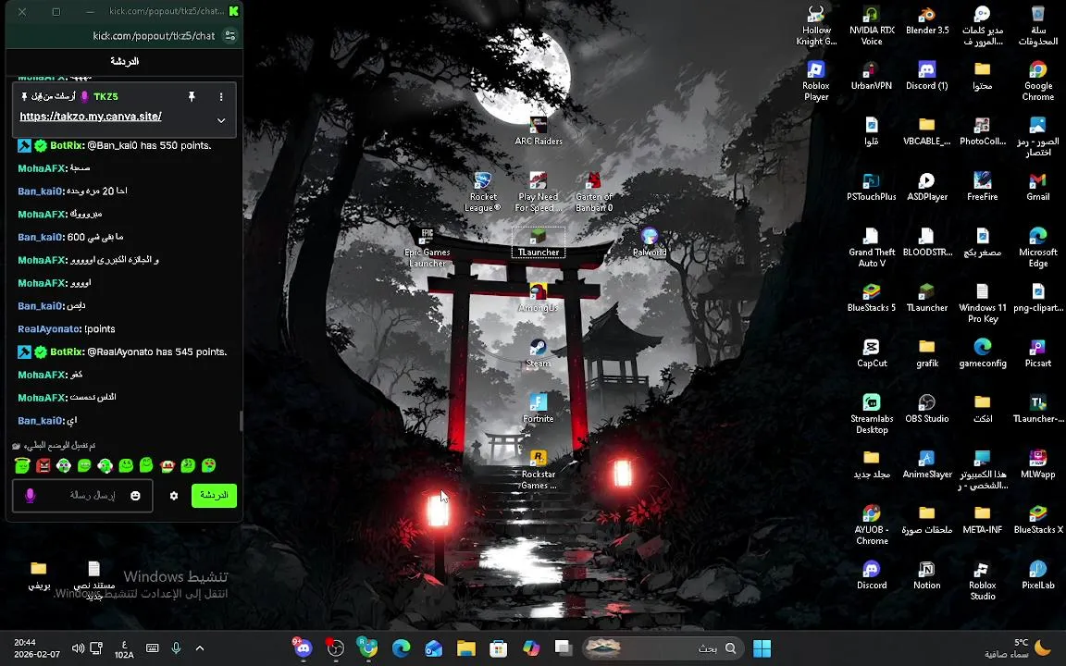Click the chat identity badge in input
Viewport: 1066px width, 666px height.
tap(30, 496)
